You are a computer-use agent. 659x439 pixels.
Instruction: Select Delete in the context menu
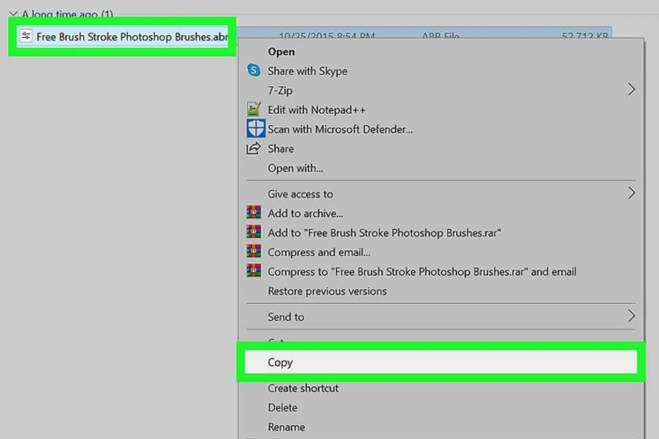(282, 407)
